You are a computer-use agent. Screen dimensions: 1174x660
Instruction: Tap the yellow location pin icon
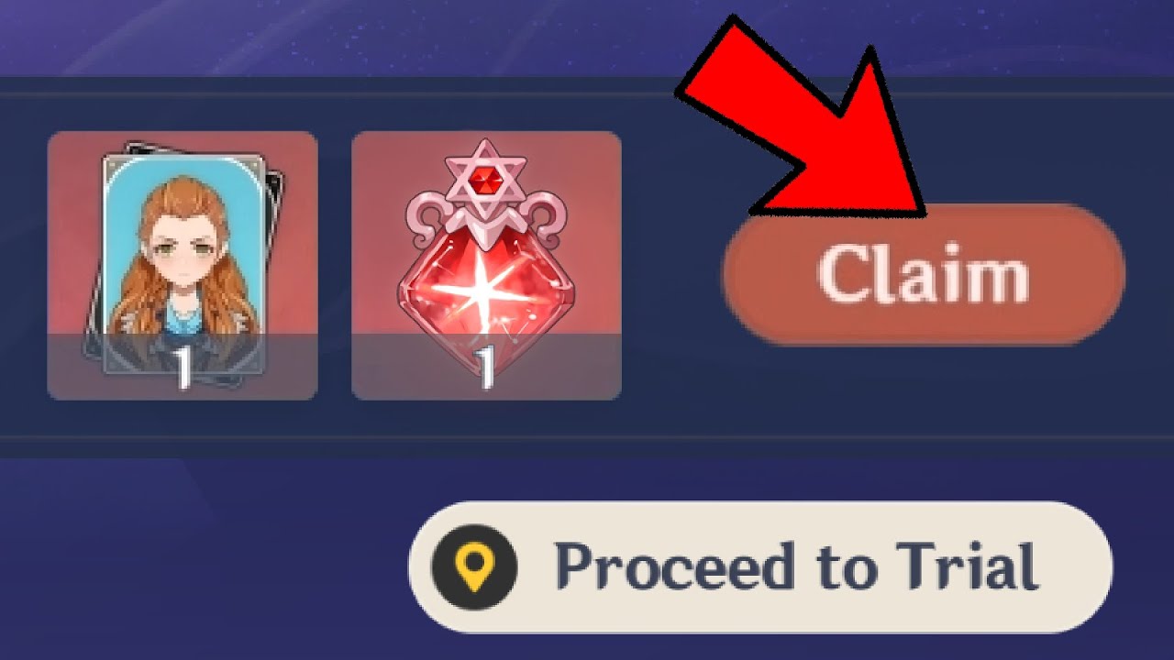click(x=474, y=567)
